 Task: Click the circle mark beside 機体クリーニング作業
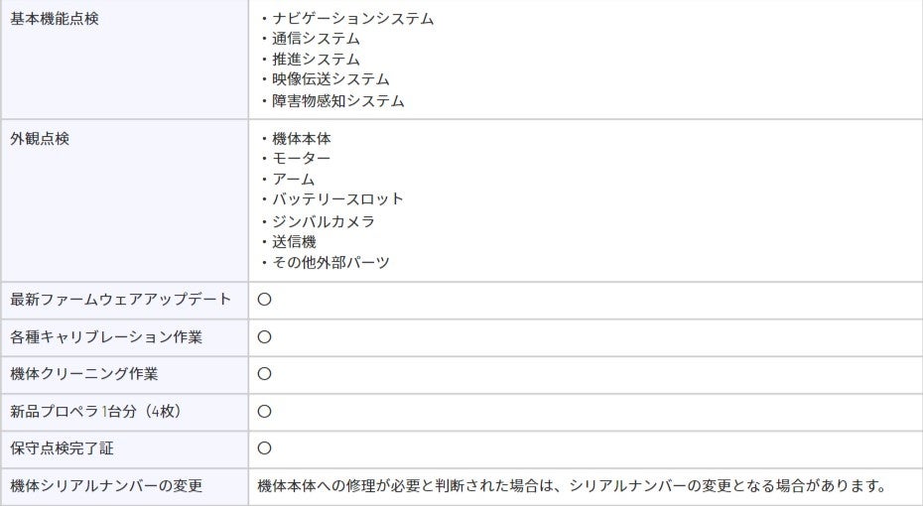coord(264,374)
